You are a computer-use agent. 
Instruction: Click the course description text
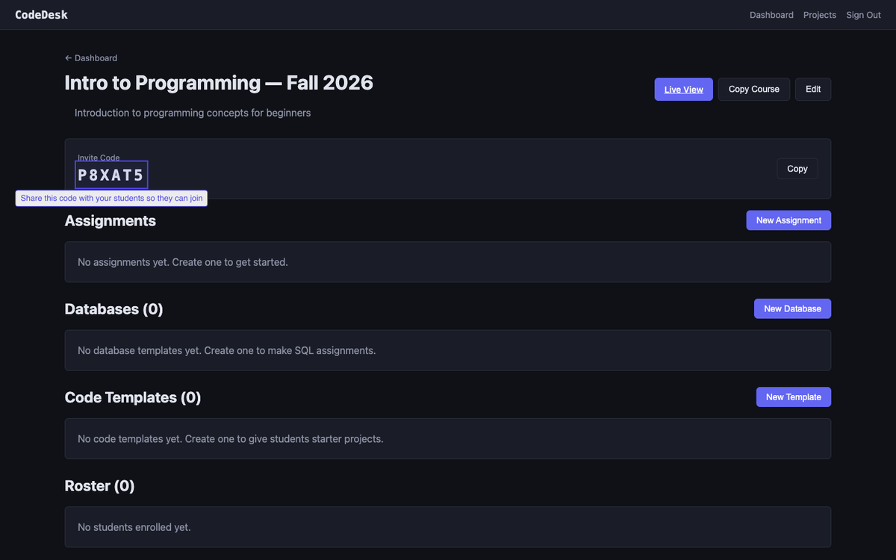click(193, 113)
